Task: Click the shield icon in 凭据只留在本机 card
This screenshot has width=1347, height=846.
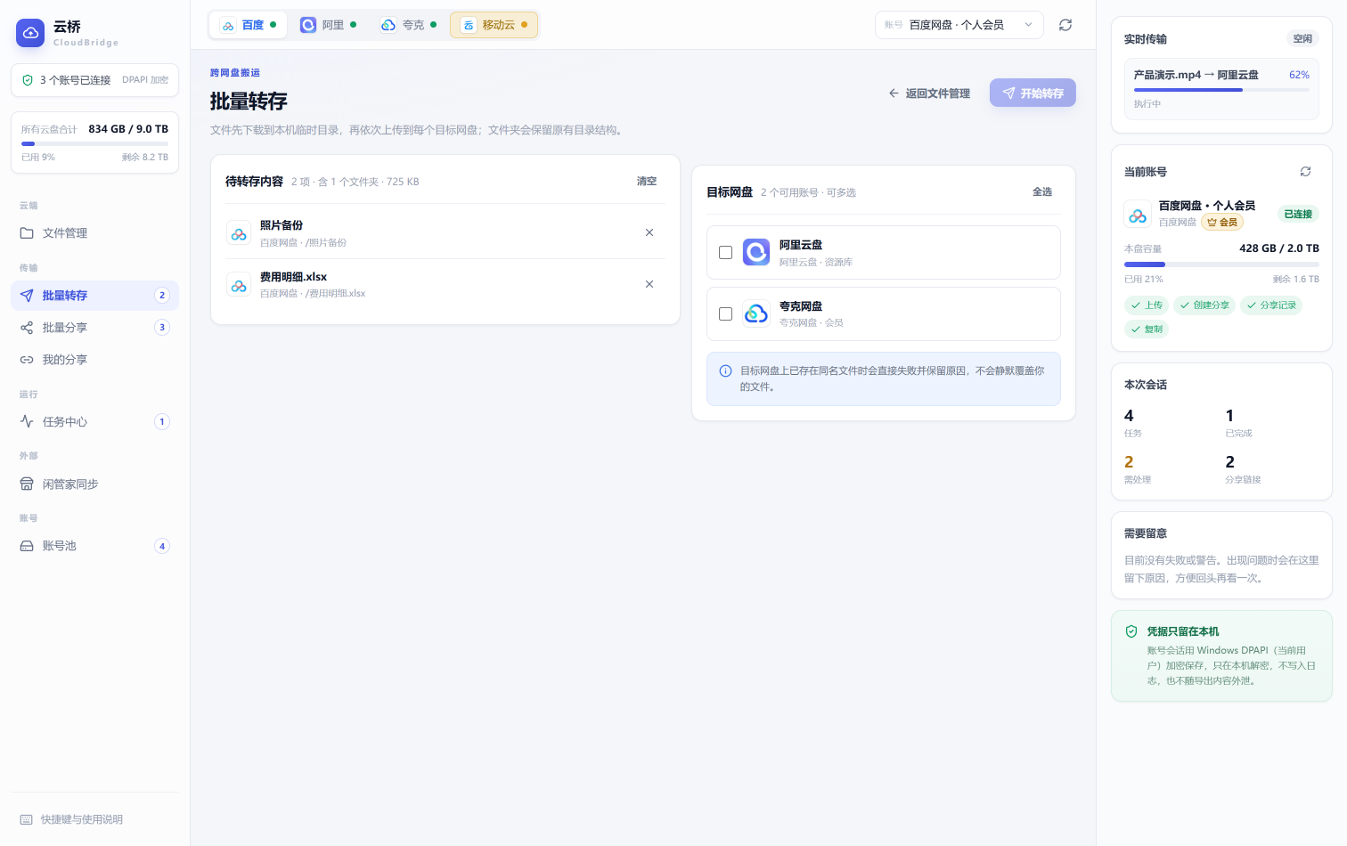Action: point(1131,631)
